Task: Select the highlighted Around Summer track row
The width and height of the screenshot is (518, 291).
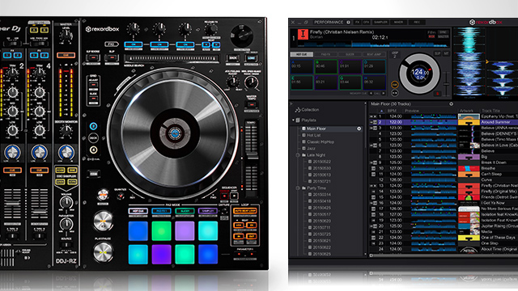Action: 444,122
